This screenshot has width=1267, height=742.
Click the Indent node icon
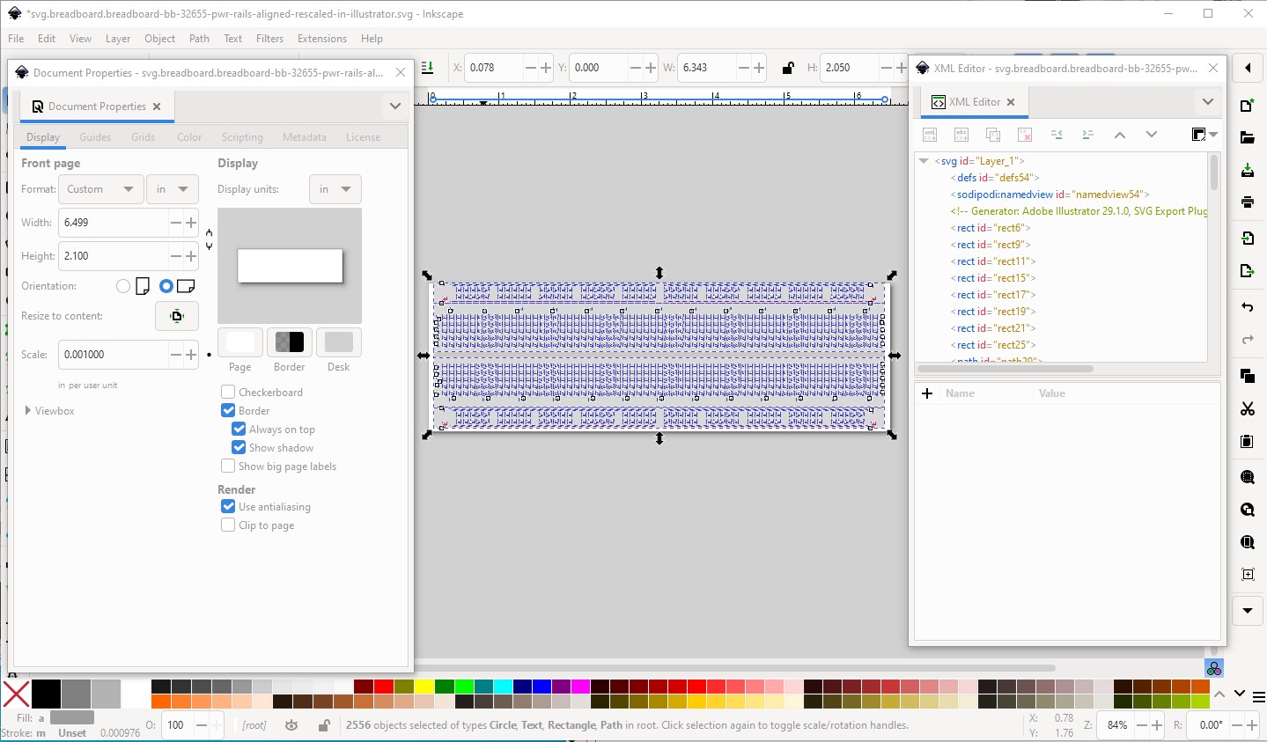tap(1088, 135)
